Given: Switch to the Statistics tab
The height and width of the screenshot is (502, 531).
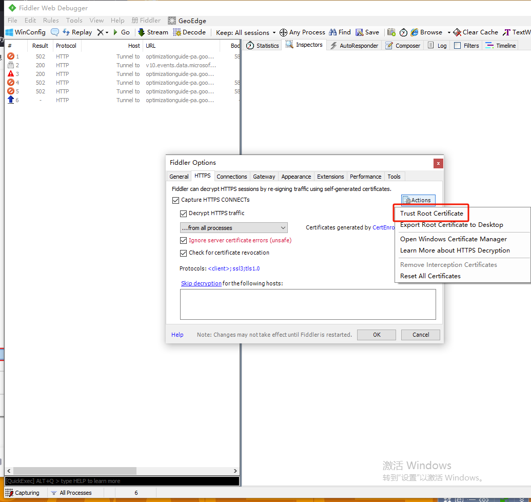Looking at the screenshot, I should pyautogui.click(x=263, y=45).
